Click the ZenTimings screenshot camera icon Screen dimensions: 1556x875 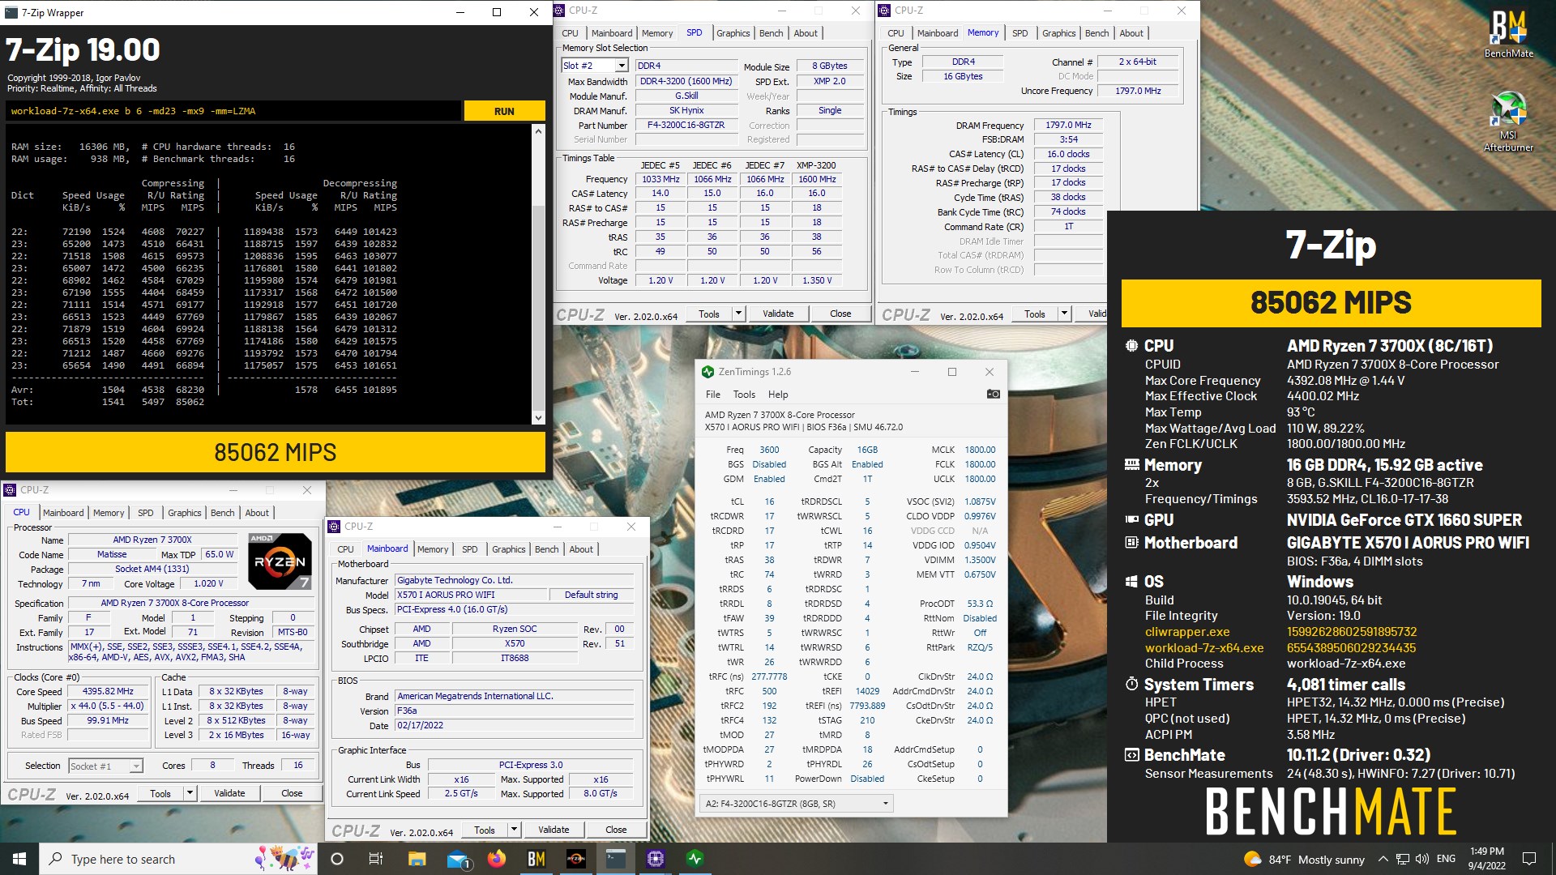point(993,395)
